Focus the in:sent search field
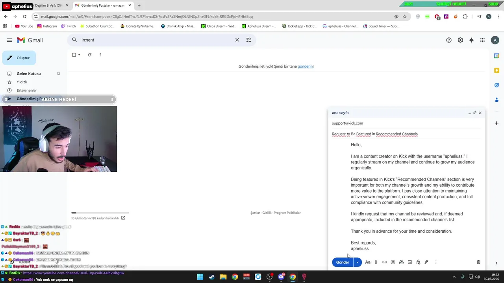 click(156, 40)
